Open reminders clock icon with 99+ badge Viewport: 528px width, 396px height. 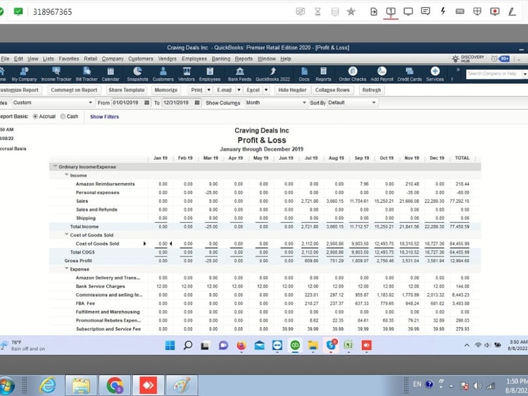500,59
